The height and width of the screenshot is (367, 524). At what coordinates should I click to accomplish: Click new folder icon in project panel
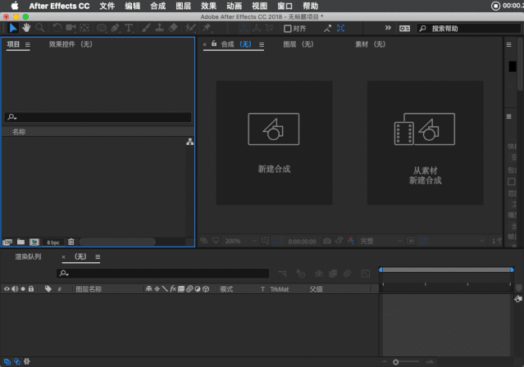tap(21, 242)
